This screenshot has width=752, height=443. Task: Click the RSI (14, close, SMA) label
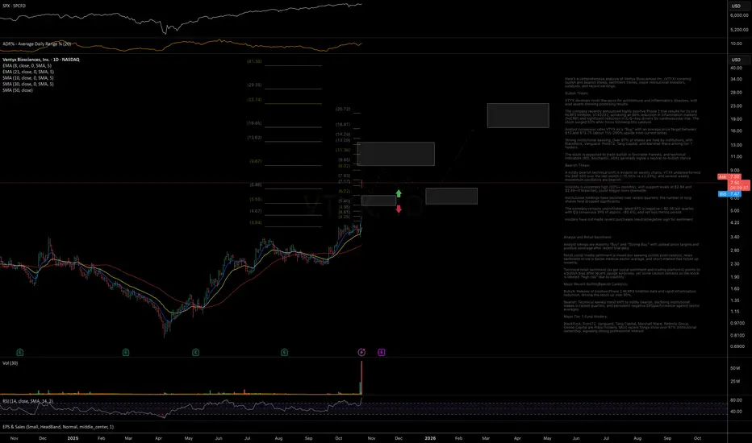click(x=27, y=401)
